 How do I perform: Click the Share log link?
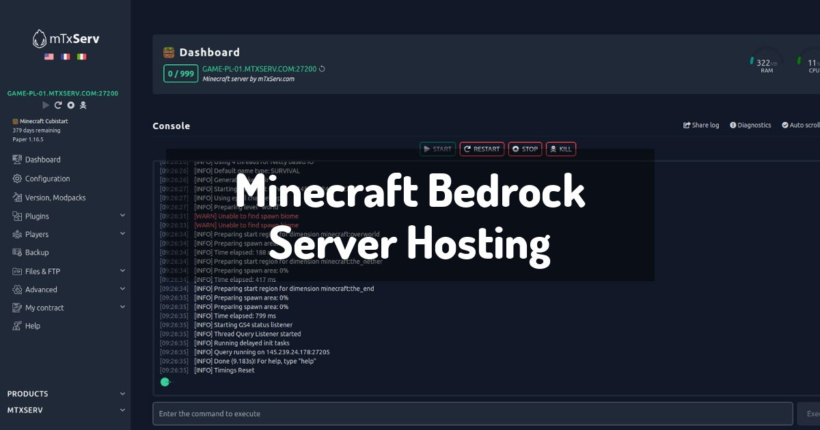pos(700,125)
